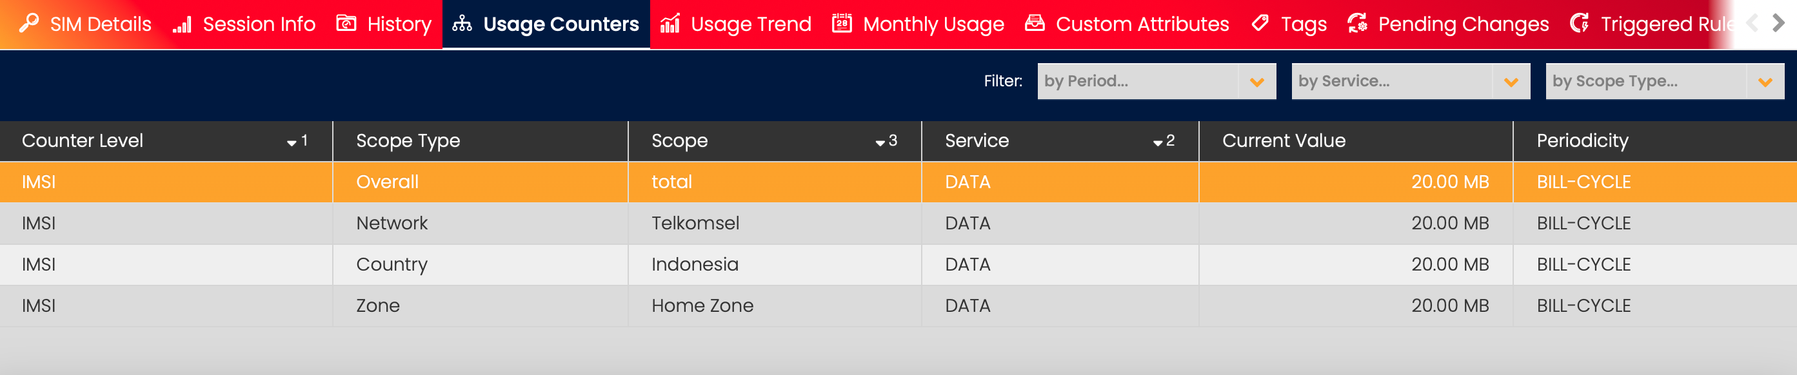
Task: Switch to the Usage Counters tab
Action: coord(546,24)
